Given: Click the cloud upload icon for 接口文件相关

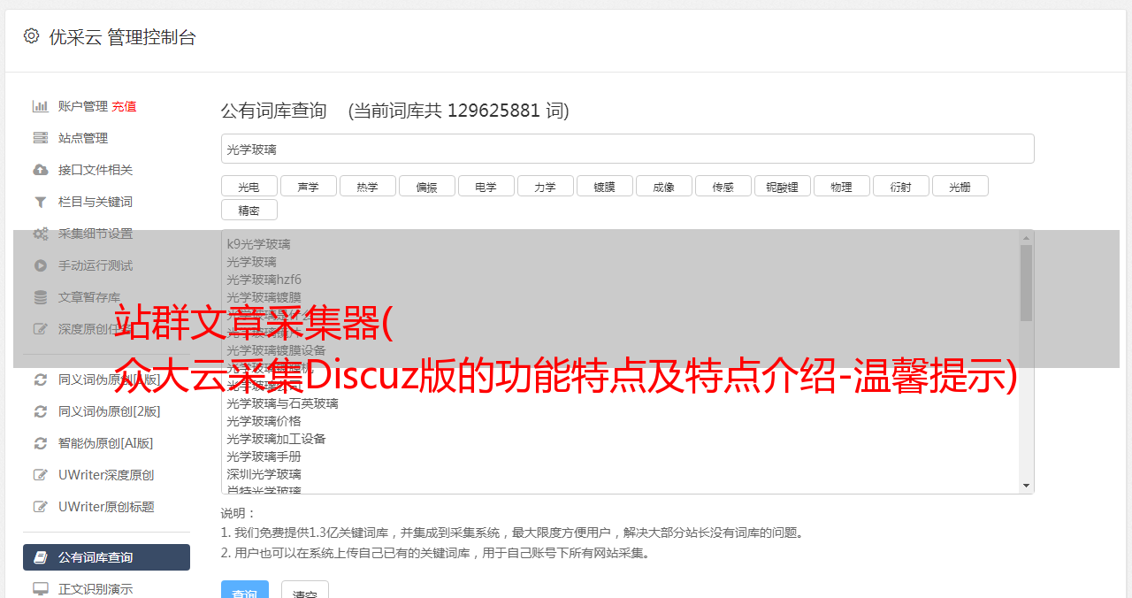Looking at the screenshot, I should click(40, 170).
